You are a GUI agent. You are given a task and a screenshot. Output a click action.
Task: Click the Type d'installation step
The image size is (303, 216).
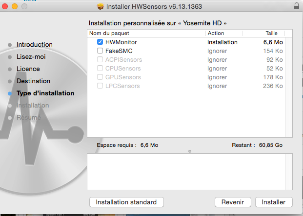(x=45, y=93)
